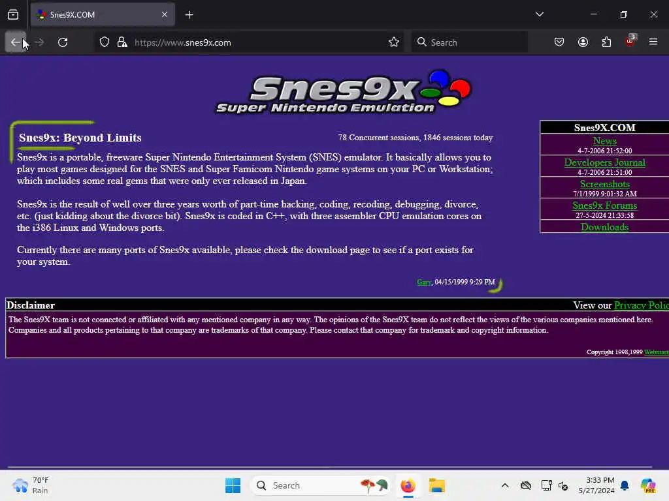
Task: Open the tracking protection shield icon
Action: click(105, 42)
